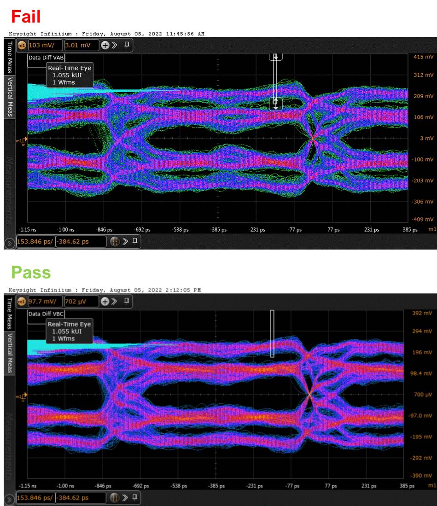Click the horizontal timebase knob icon in Pass panel
The width and height of the screenshot is (437, 506).
click(115, 498)
